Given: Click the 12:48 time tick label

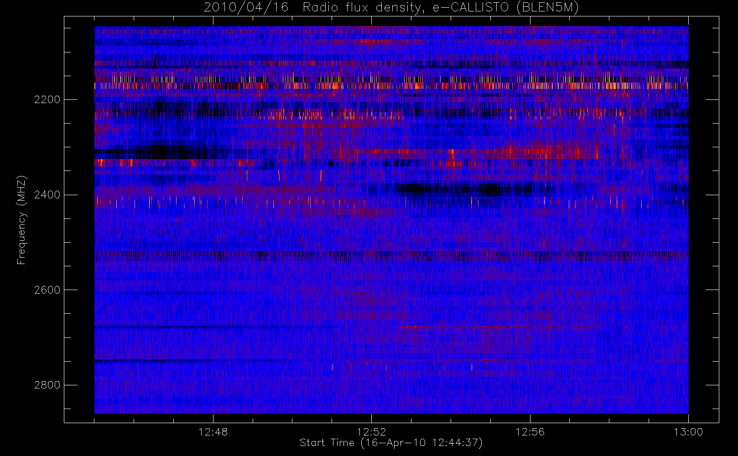Looking at the screenshot, I should pos(213,432).
